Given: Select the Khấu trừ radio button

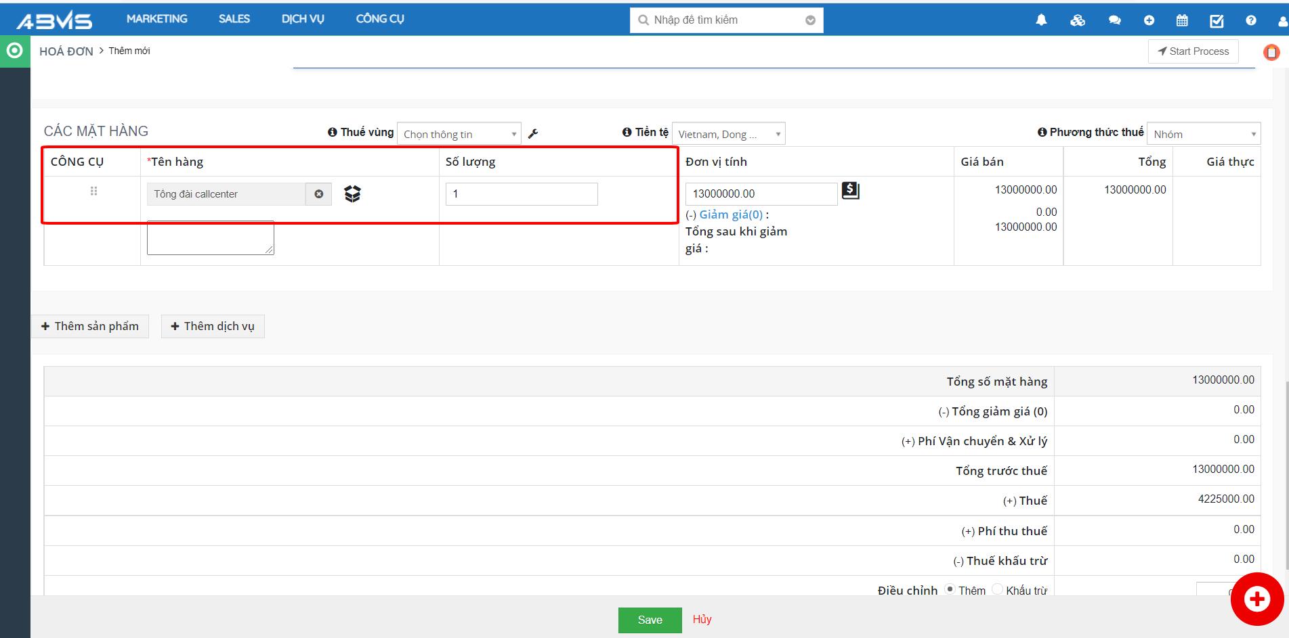Looking at the screenshot, I should click(997, 589).
